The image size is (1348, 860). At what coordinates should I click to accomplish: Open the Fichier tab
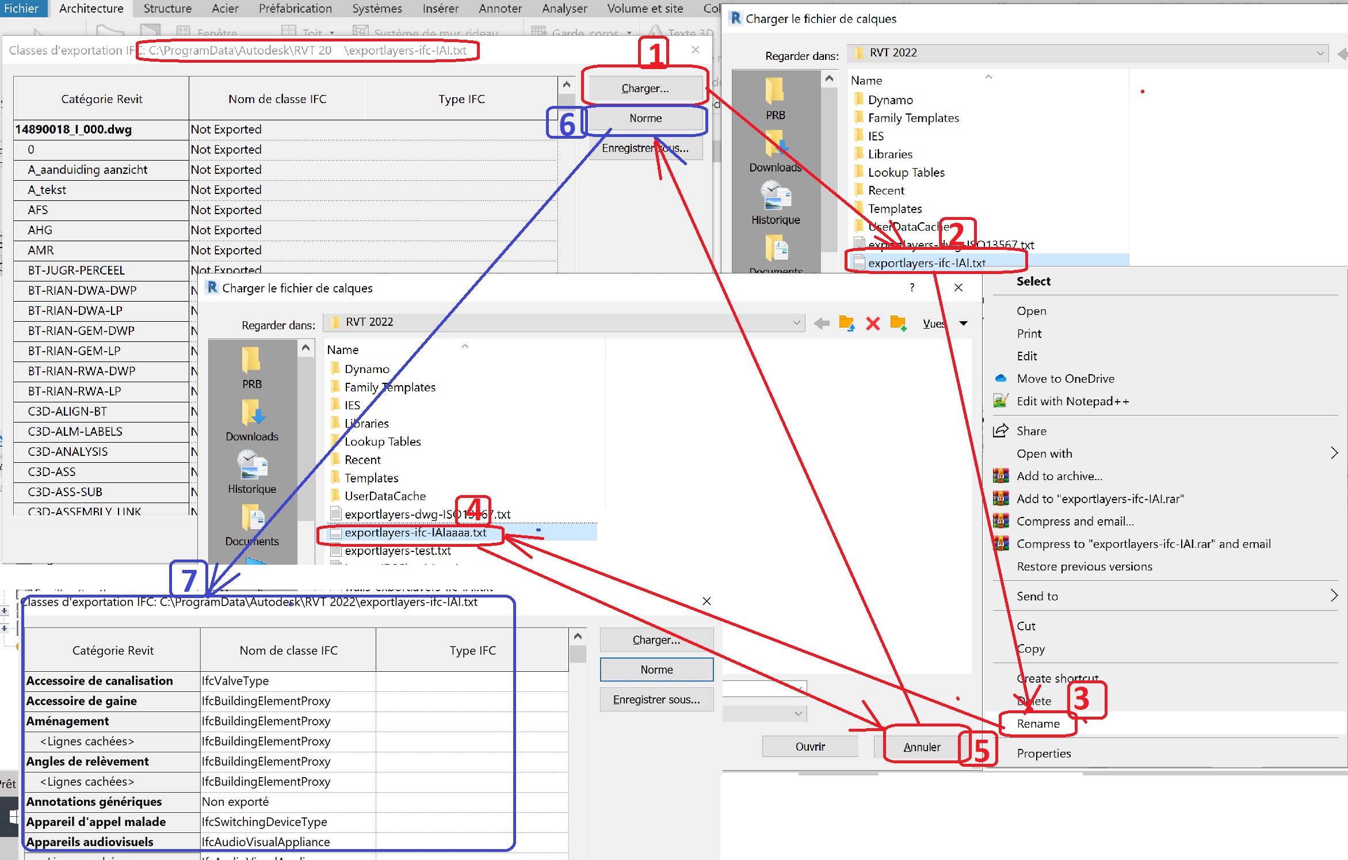(x=21, y=8)
